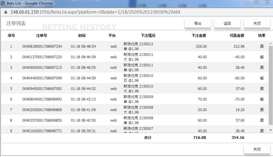Click the winnable amount 19.20

(x=240, y=110)
